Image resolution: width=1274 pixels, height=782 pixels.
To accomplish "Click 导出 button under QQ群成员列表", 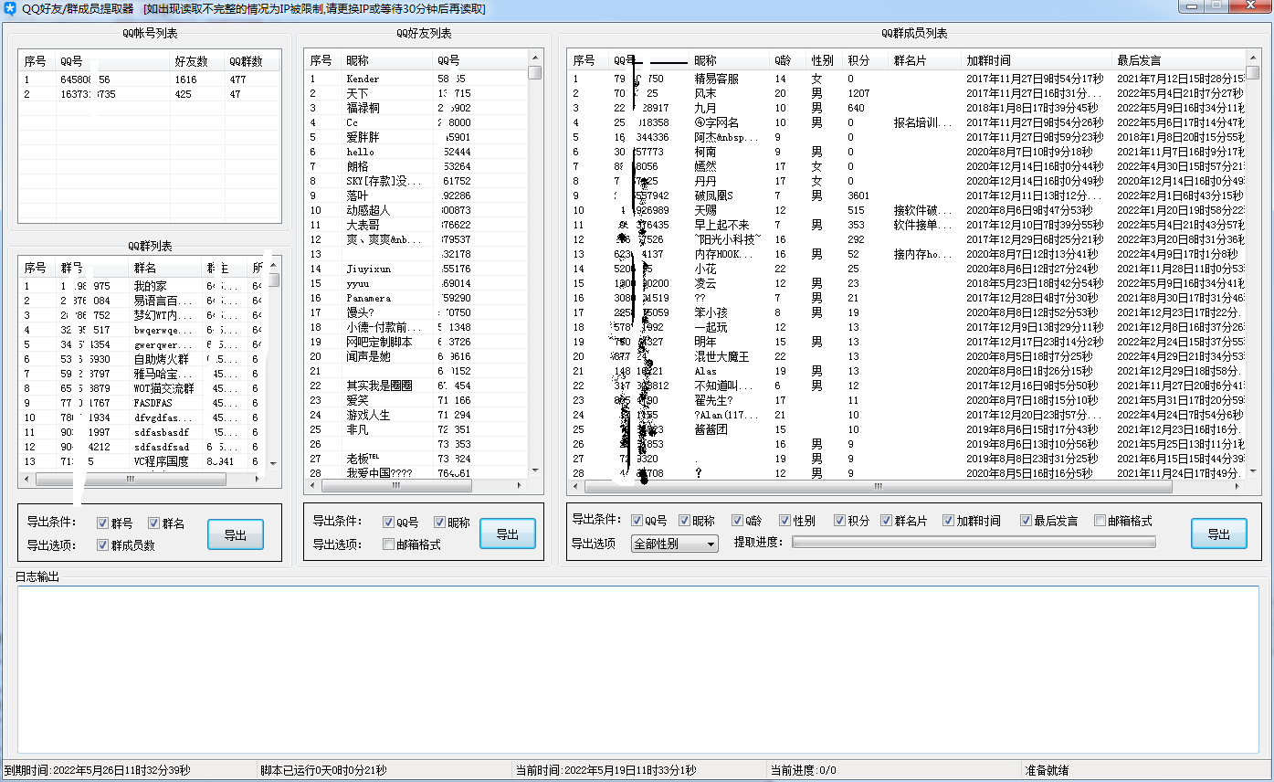I will click(1219, 534).
